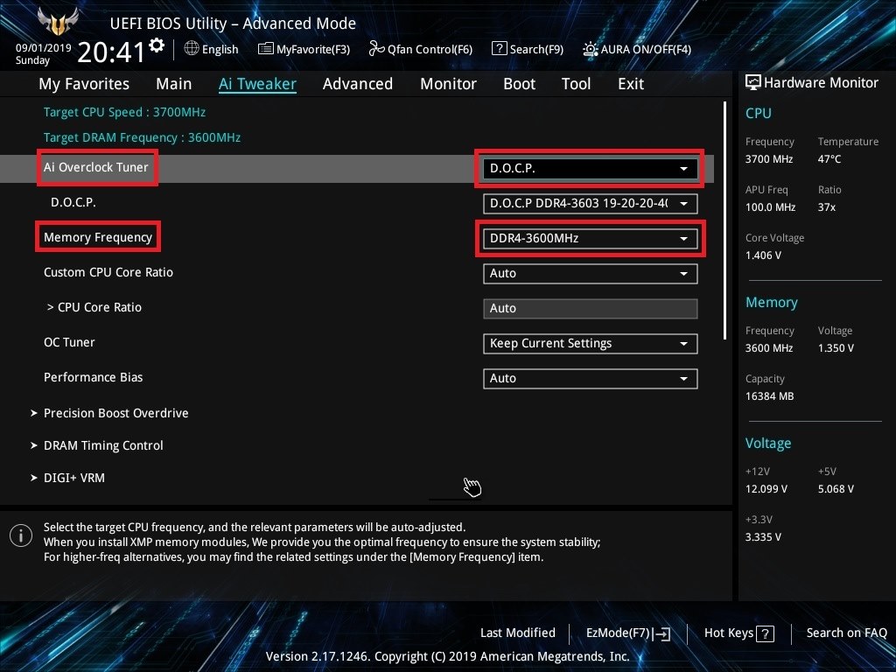
Task: Click Target CPU Speed : 3700MHz text
Action: click(124, 112)
